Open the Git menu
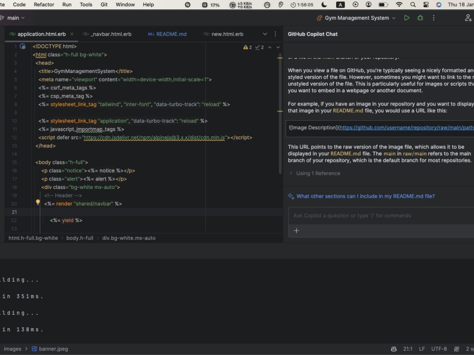 (104, 5)
